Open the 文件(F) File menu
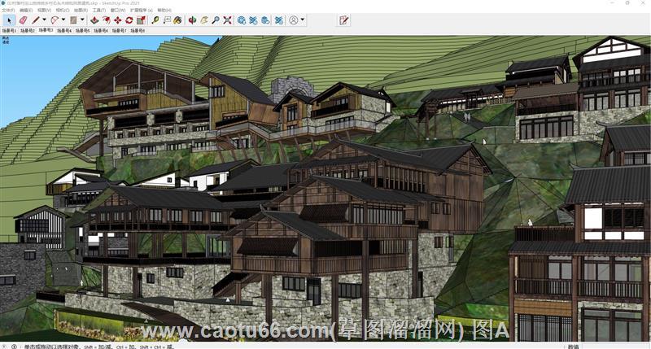 click(x=8, y=10)
